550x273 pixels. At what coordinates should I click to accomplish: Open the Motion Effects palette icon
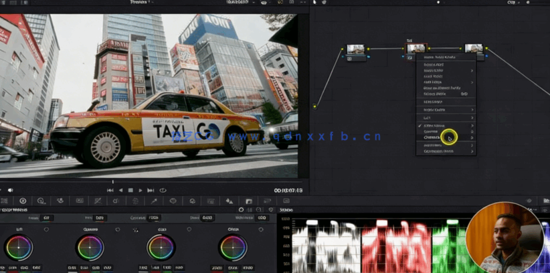point(80,201)
